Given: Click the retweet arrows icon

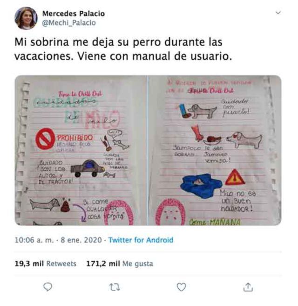Looking at the screenshot, I should [x=115, y=287].
